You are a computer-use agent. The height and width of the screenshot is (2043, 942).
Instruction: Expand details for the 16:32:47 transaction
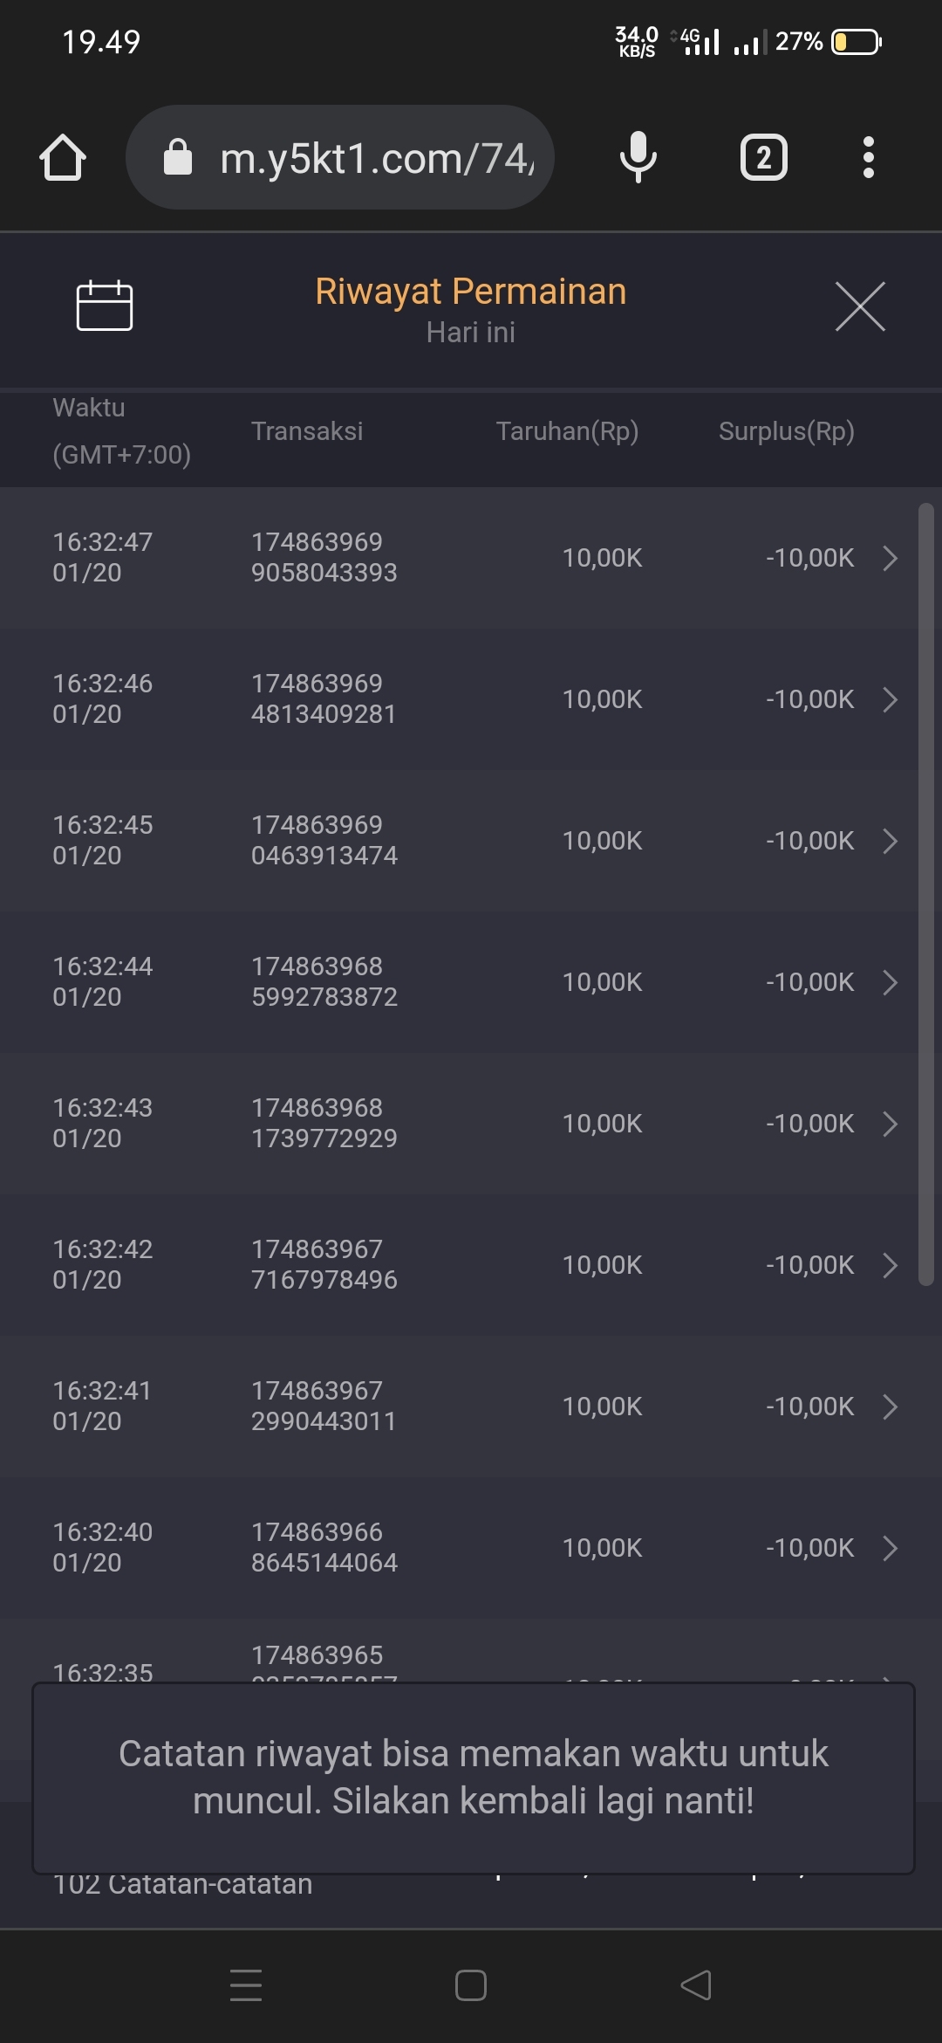[x=890, y=558]
